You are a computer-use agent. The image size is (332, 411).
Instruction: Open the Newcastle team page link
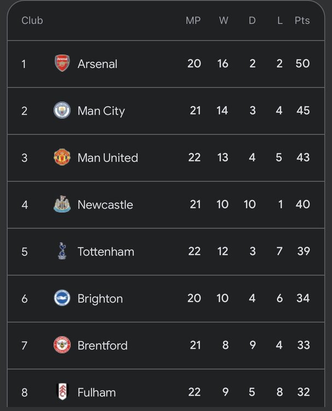coord(105,204)
